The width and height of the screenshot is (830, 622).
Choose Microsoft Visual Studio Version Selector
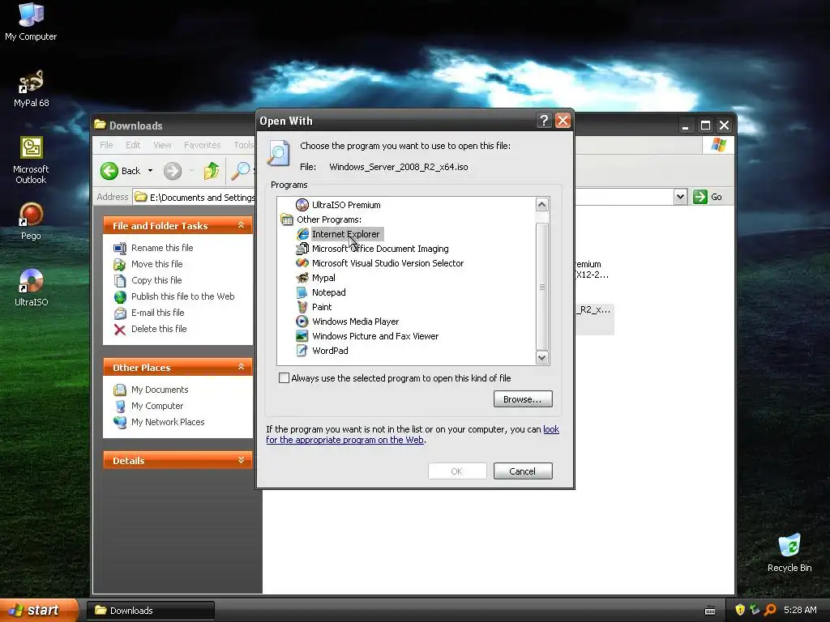click(379, 263)
